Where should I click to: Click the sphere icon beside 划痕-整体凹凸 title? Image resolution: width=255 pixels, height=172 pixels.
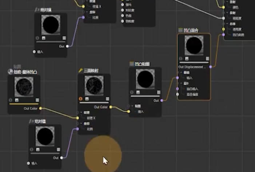coord(11,72)
